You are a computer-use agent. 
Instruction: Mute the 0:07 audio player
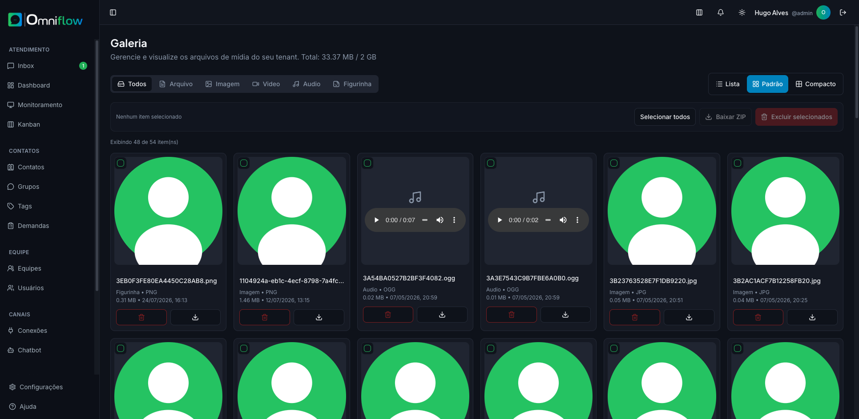(440, 220)
